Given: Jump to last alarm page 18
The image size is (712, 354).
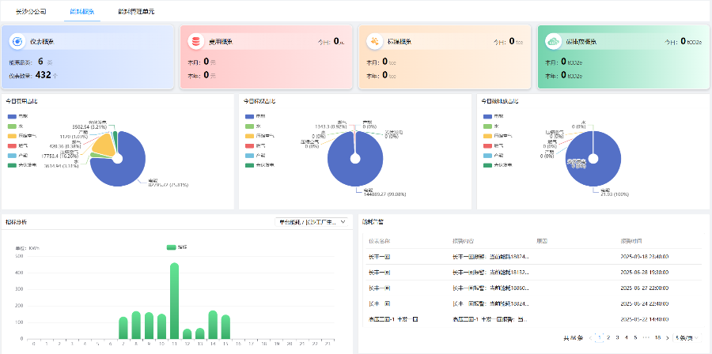Looking at the screenshot, I should [657, 337].
